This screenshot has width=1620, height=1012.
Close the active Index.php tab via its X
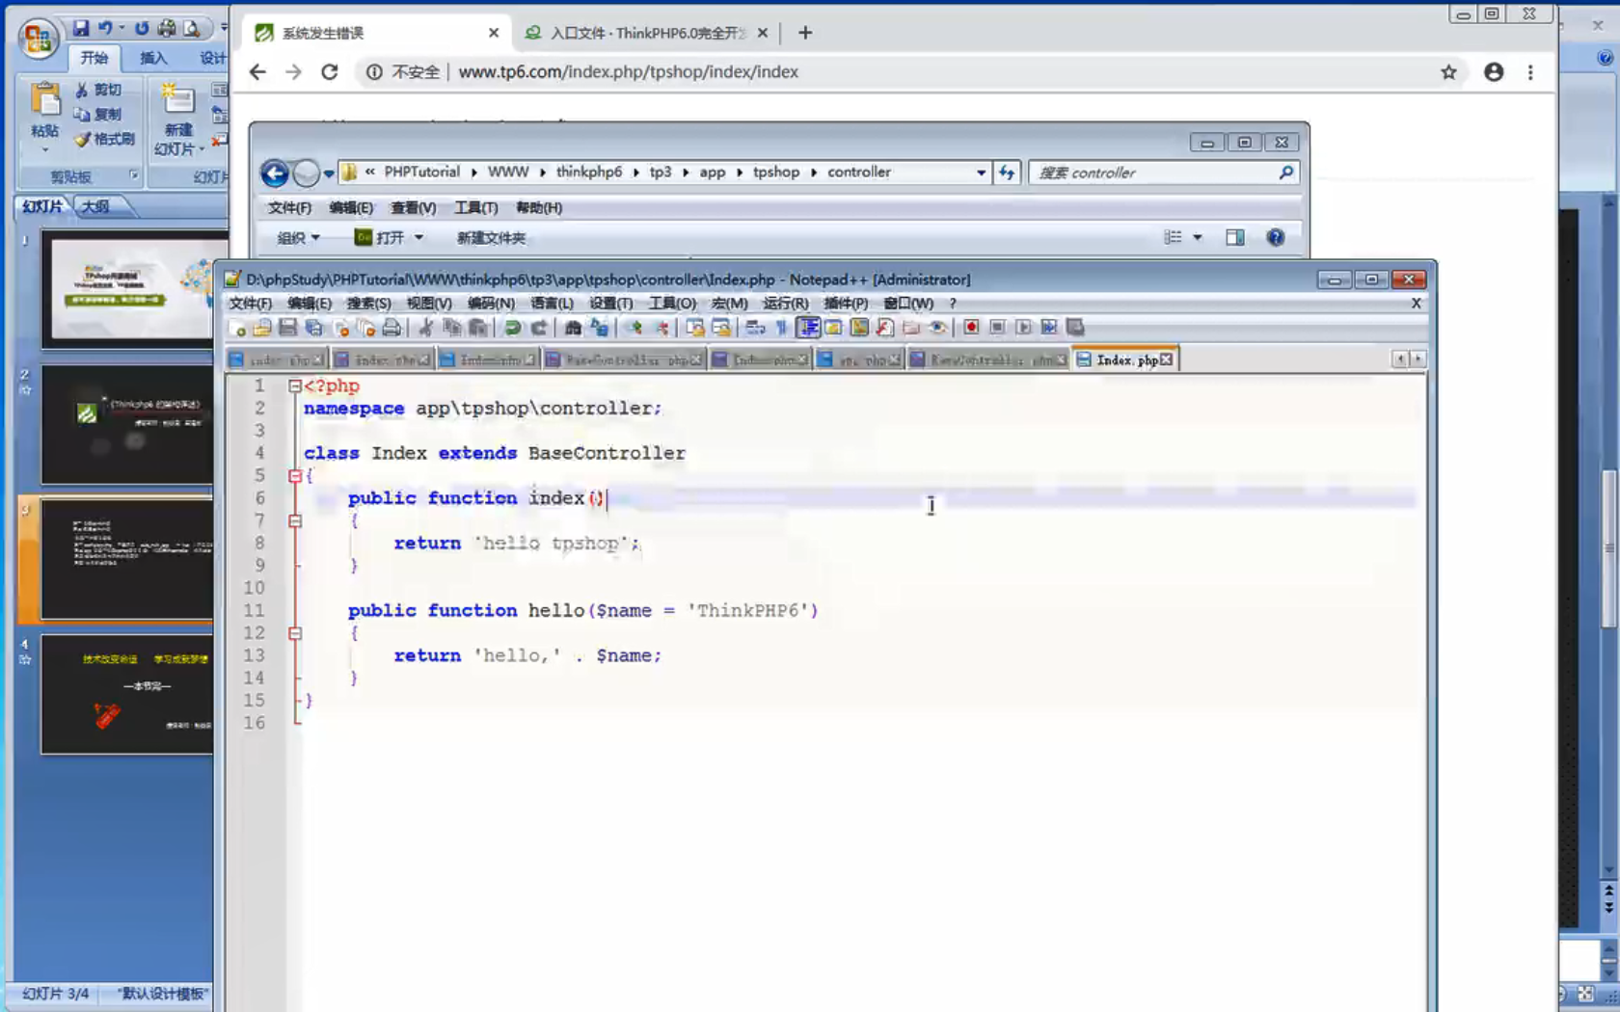1167,360
